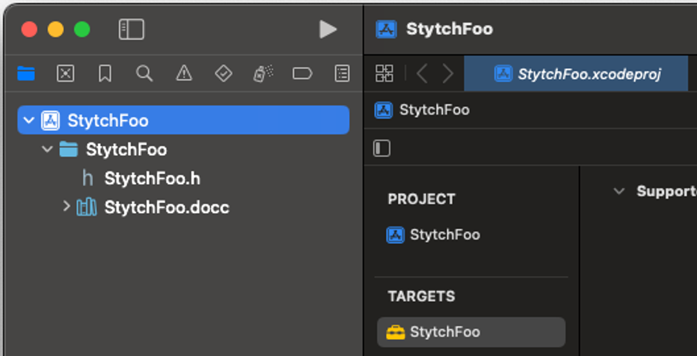Run the project with the play button
Image resolution: width=697 pixels, height=356 pixels.
[328, 29]
